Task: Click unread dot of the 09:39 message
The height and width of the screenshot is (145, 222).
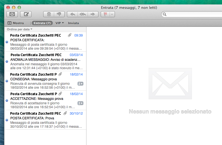Action: tap(7, 42)
